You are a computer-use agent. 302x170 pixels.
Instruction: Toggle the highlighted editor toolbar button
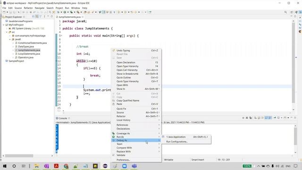point(104,12)
